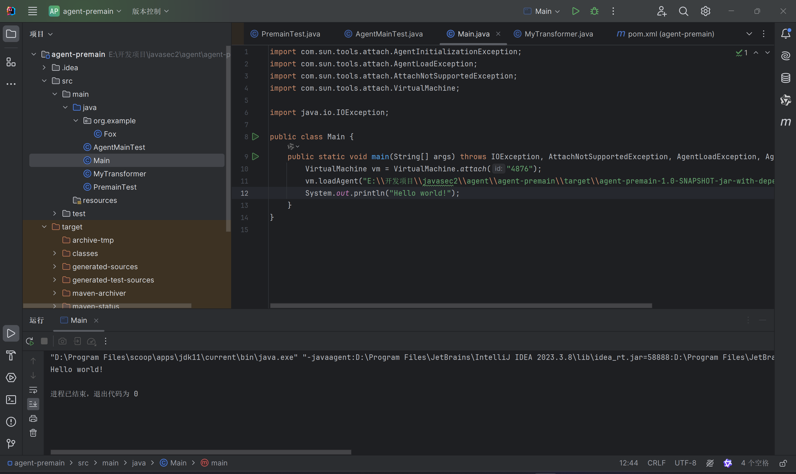Open the Terminal tool window
Image resolution: width=796 pixels, height=474 pixels.
tap(11, 400)
